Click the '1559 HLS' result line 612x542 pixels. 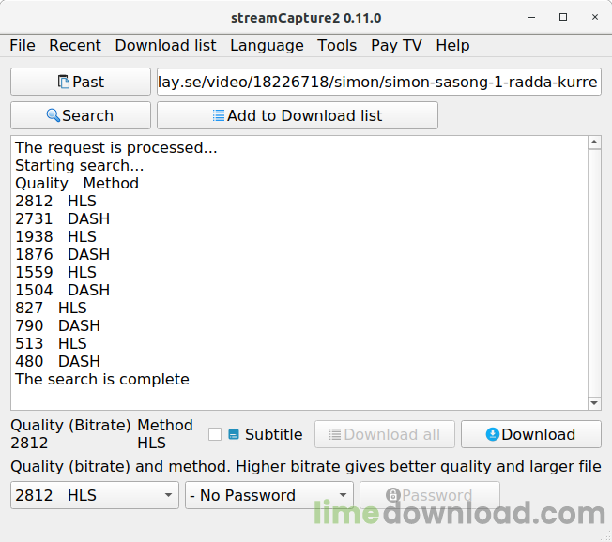pyautogui.click(x=55, y=273)
